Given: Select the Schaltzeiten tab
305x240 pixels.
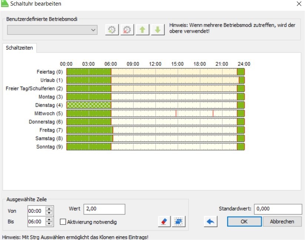Looking at the screenshot, I should [19, 48].
